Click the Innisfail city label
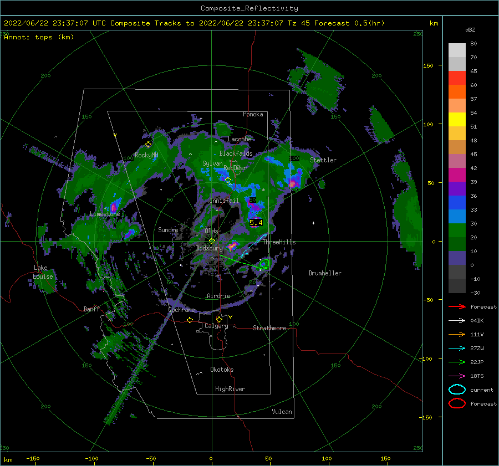The height and width of the screenshot is (466, 499). point(224,201)
